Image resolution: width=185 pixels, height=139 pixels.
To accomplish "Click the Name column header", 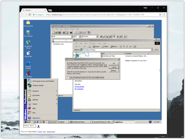I will coord(112,53).
